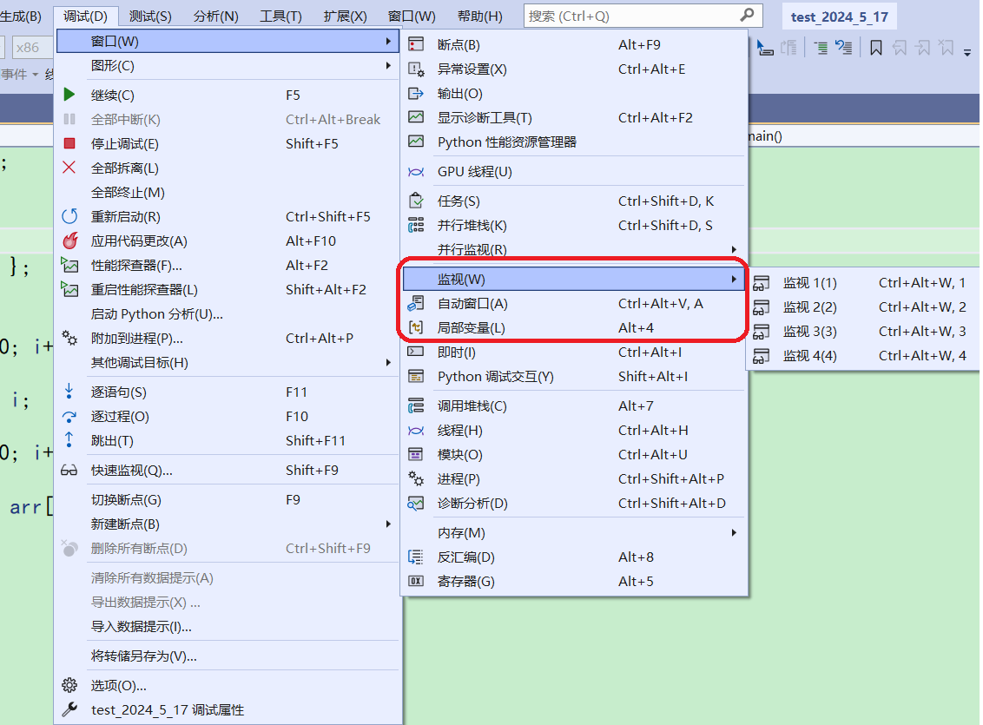Open the 调试(D) menu in the menu bar
Image resolution: width=983 pixels, height=725 pixels.
pos(85,16)
